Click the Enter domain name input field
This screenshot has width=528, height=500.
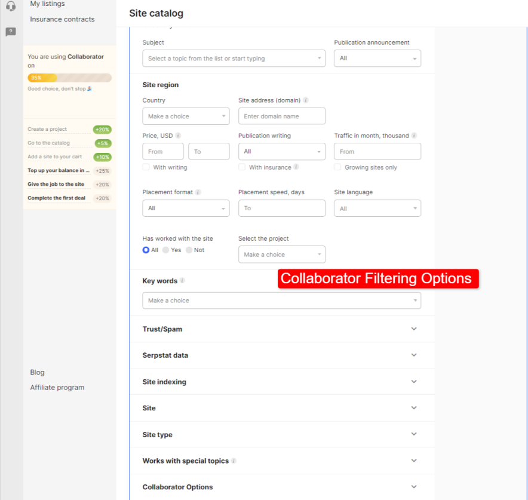point(281,115)
